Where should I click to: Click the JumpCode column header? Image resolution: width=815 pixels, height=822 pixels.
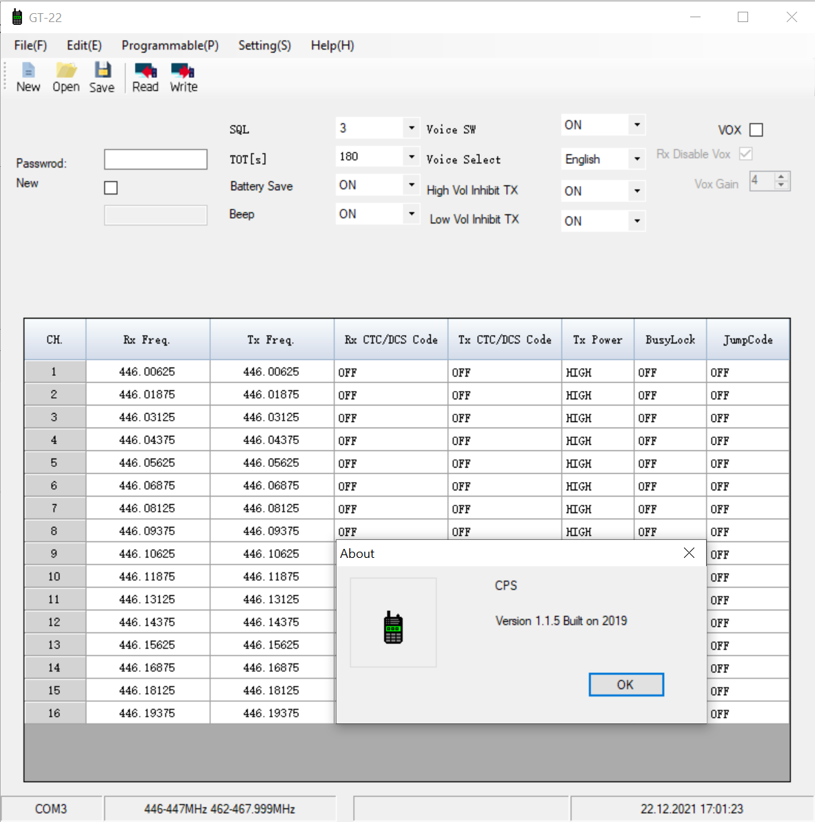[x=748, y=340]
